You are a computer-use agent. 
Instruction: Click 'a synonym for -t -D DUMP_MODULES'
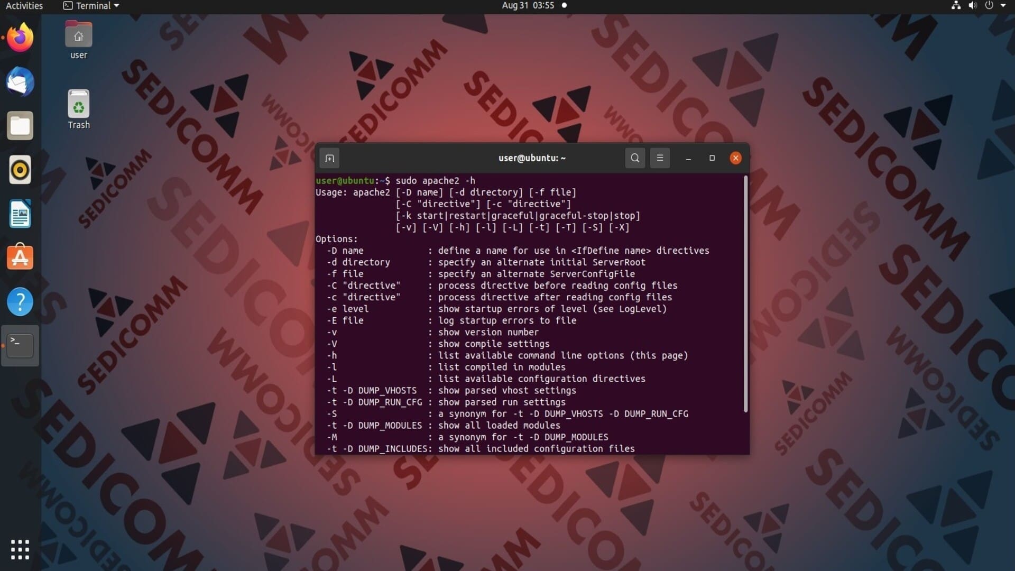pos(523,437)
